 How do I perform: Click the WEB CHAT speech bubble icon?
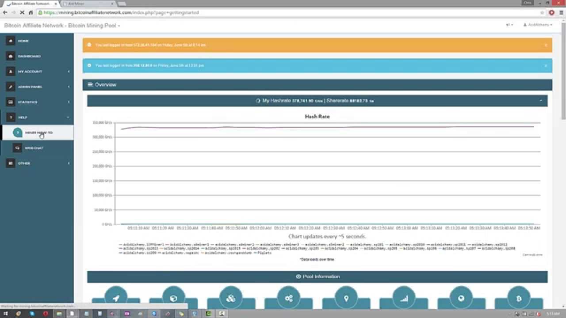tap(18, 148)
